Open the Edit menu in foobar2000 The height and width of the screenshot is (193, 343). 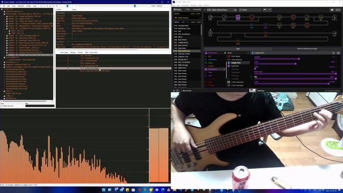tap(9, 6)
